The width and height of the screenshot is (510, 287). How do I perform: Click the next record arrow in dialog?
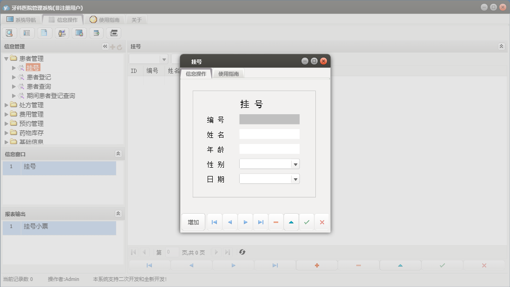(245, 222)
